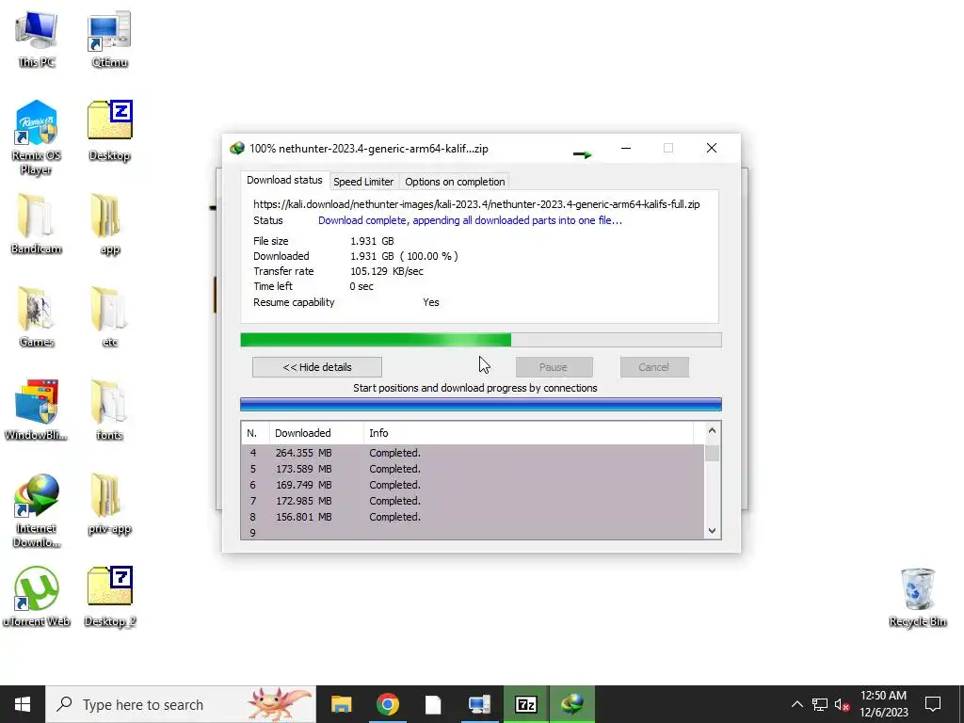
Task: Open the computer monitor taskbar app
Action: click(479, 704)
